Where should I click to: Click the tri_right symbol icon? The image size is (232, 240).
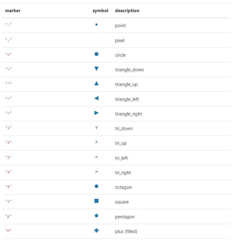point(97,171)
